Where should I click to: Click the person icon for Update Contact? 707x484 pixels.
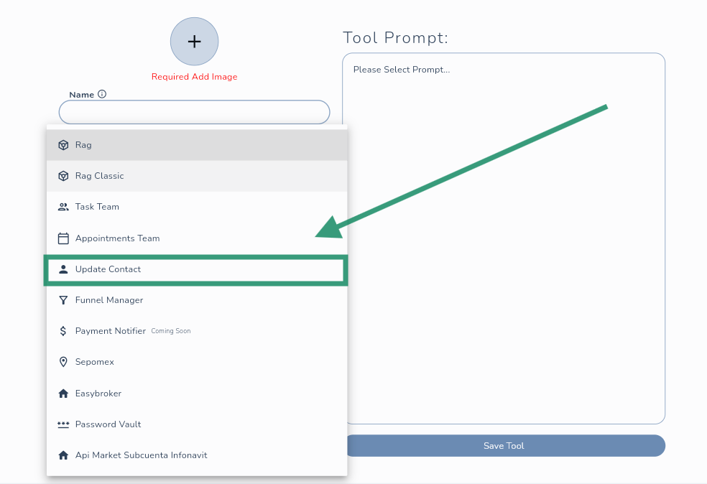point(63,269)
